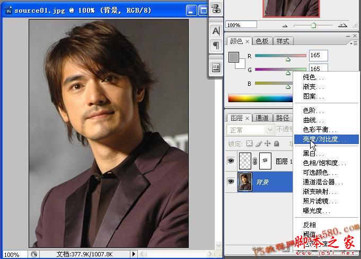
Task: Open the Clone Source panel icon
Action: [216, 8]
